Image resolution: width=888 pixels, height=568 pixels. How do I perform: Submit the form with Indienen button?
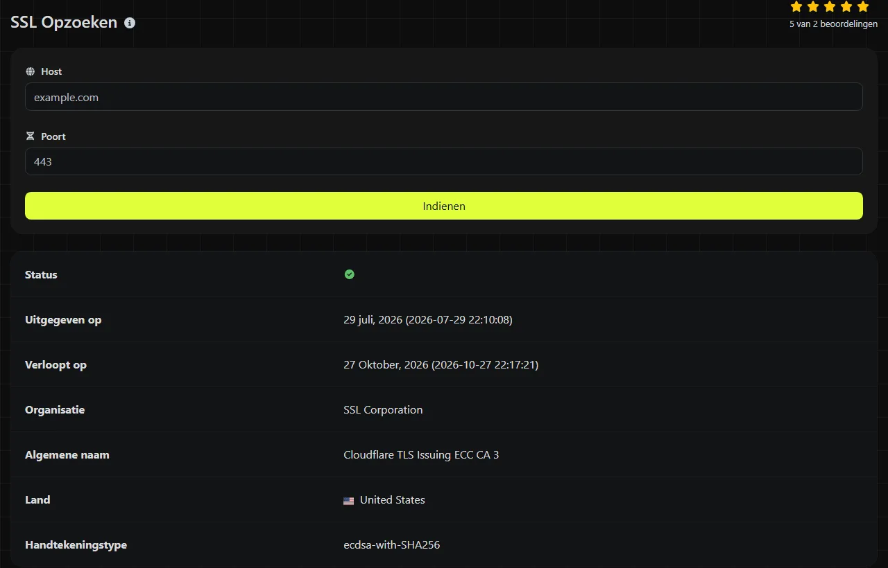tap(444, 206)
